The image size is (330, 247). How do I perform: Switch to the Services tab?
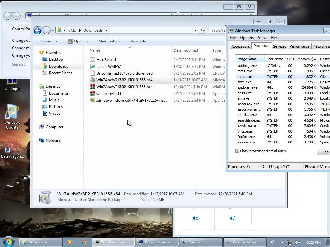(279, 46)
